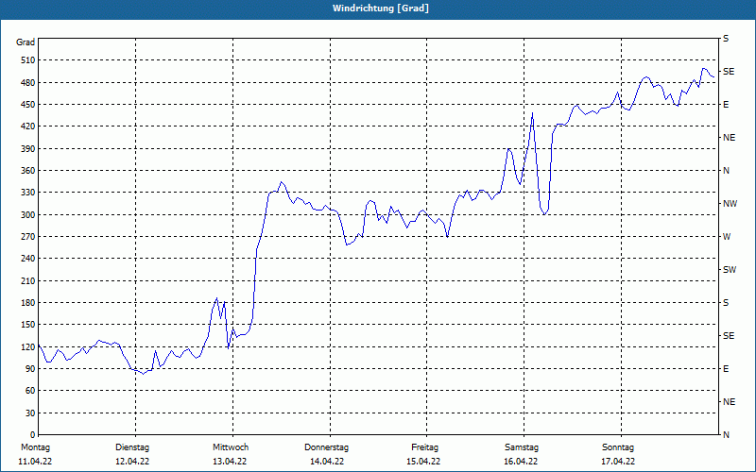Select the date 14.04.22 under Donnerstag

pyautogui.click(x=327, y=462)
